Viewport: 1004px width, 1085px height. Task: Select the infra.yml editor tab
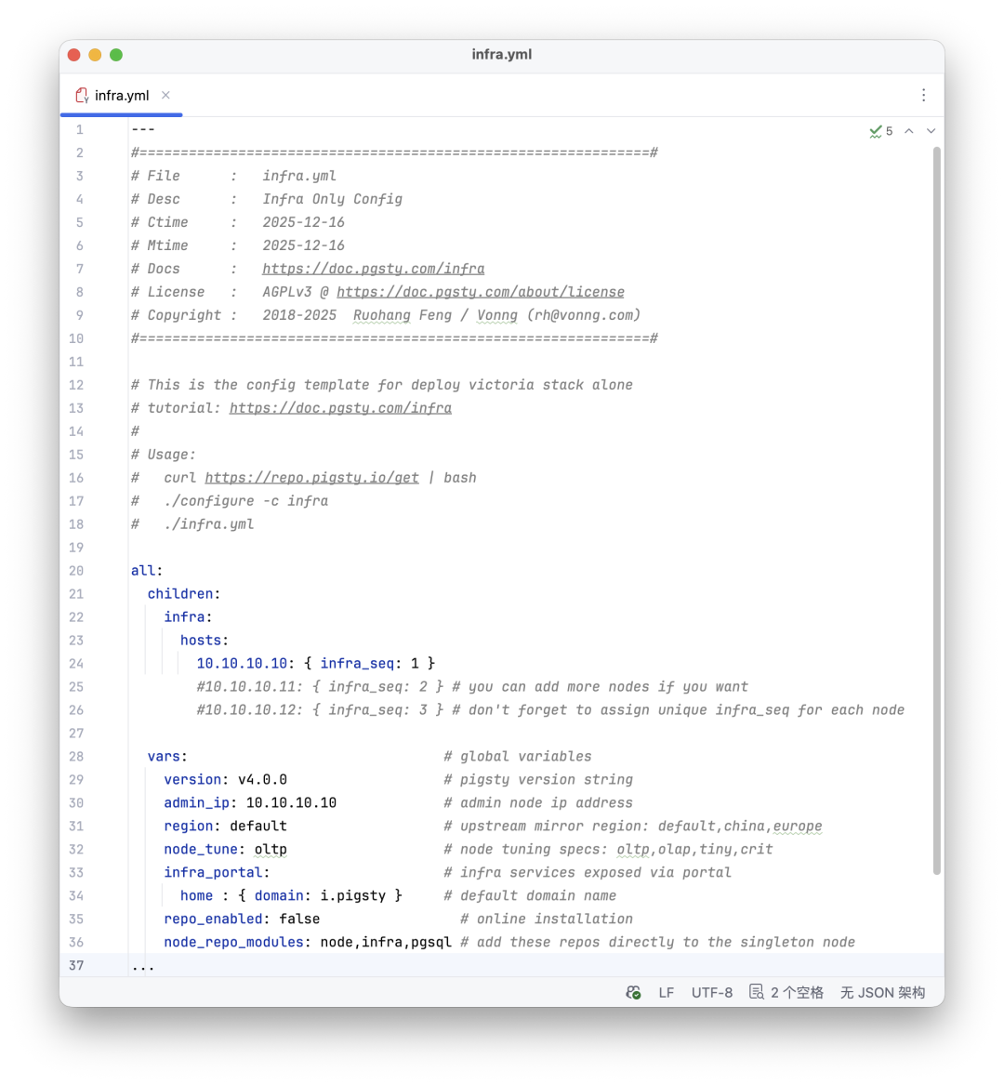121,94
